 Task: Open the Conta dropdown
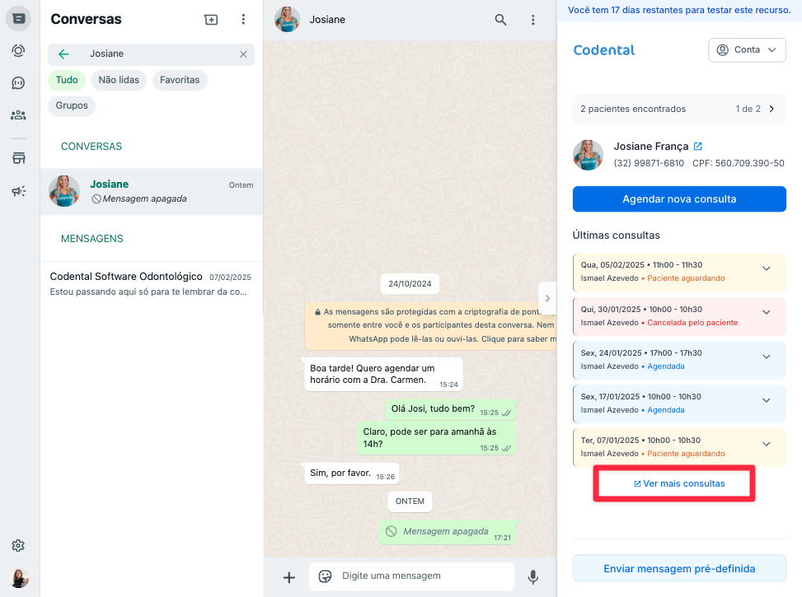[747, 50]
